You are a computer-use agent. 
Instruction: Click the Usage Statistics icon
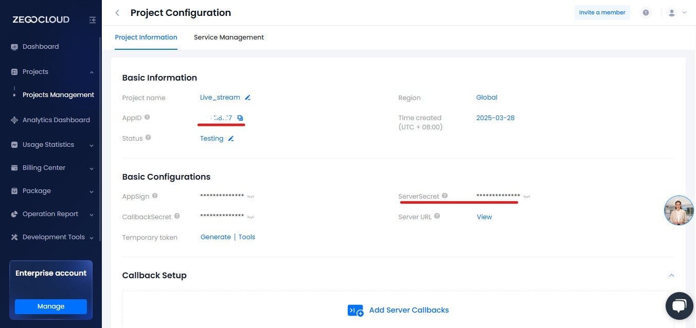point(14,145)
